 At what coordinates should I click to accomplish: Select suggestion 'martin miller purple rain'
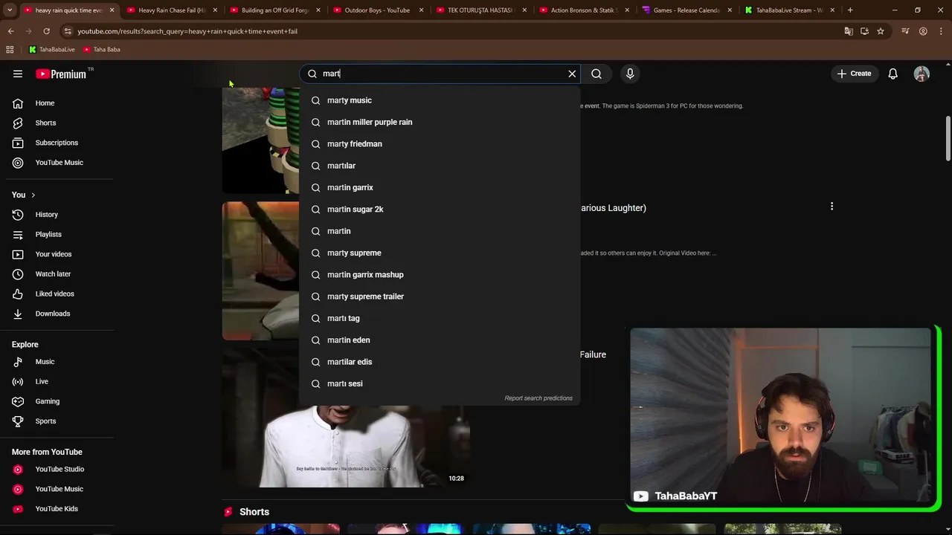[x=440, y=122]
